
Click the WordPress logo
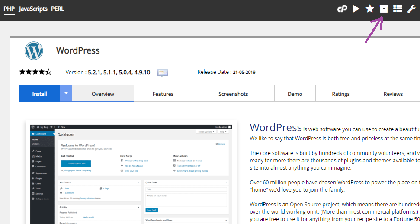coord(34,51)
